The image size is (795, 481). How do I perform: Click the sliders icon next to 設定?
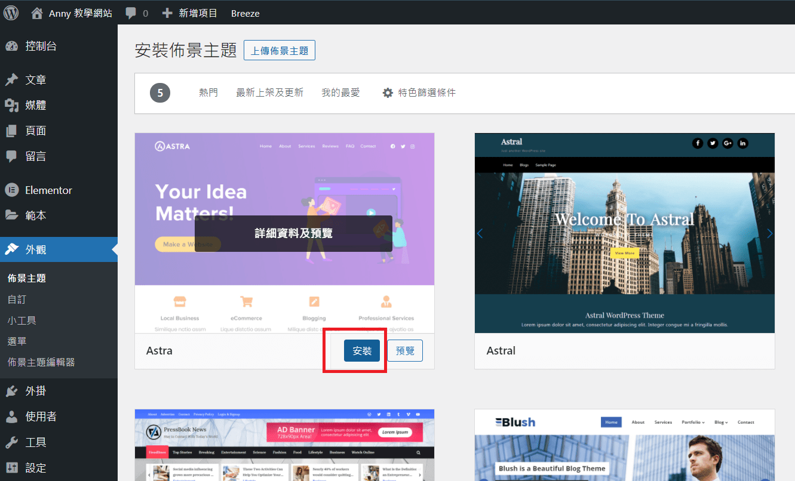(x=11, y=468)
